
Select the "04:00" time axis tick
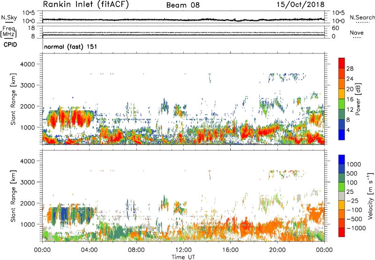(x=90, y=250)
